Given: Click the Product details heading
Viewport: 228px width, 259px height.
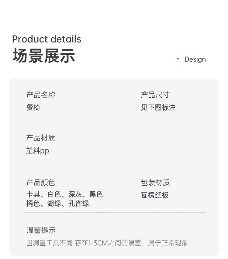Looking at the screenshot, I should click(47, 39).
